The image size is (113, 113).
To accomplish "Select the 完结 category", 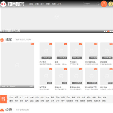I will [x=42, y=101].
